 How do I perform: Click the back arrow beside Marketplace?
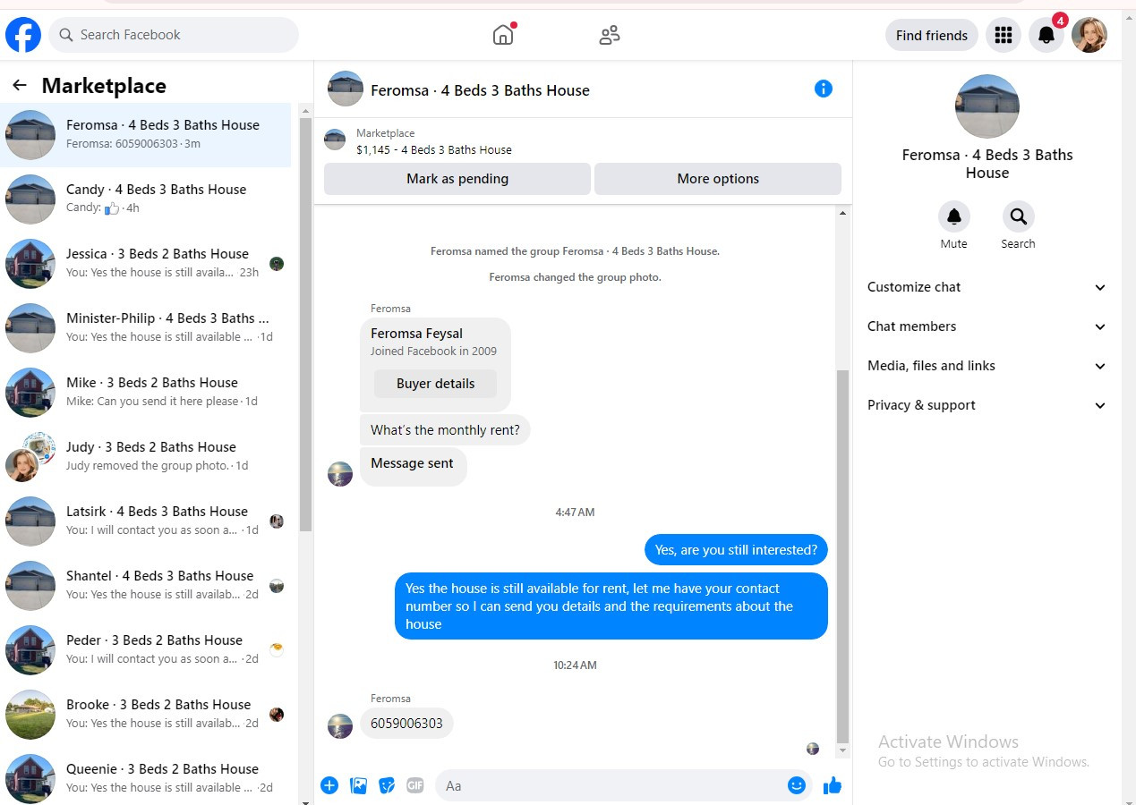(20, 86)
